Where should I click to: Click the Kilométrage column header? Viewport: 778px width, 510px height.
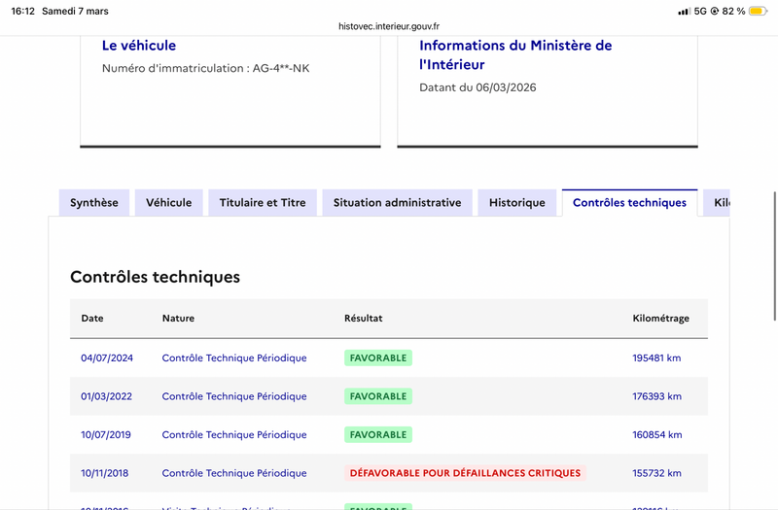(660, 318)
